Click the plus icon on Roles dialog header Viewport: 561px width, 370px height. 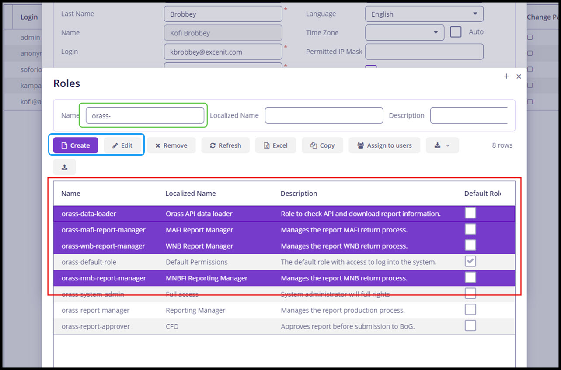pyautogui.click(x=506, y=76)
